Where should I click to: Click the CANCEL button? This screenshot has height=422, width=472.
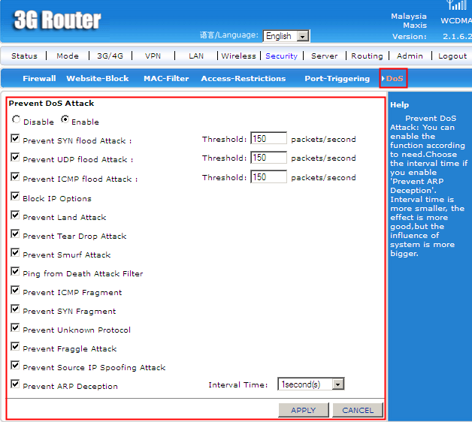click(358, 410)
